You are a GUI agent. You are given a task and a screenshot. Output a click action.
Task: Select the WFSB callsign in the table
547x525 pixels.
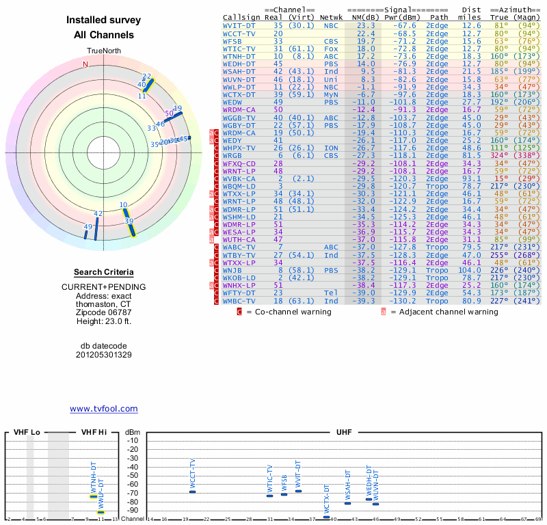coord(233,40)
